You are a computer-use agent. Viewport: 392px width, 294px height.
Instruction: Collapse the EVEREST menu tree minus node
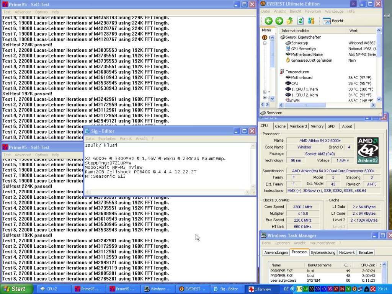pyautogui.click(x=265, y=43)
